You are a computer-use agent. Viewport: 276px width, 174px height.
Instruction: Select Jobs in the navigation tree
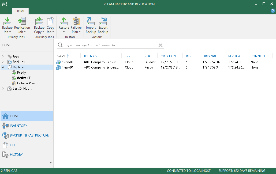pos(16,56)
